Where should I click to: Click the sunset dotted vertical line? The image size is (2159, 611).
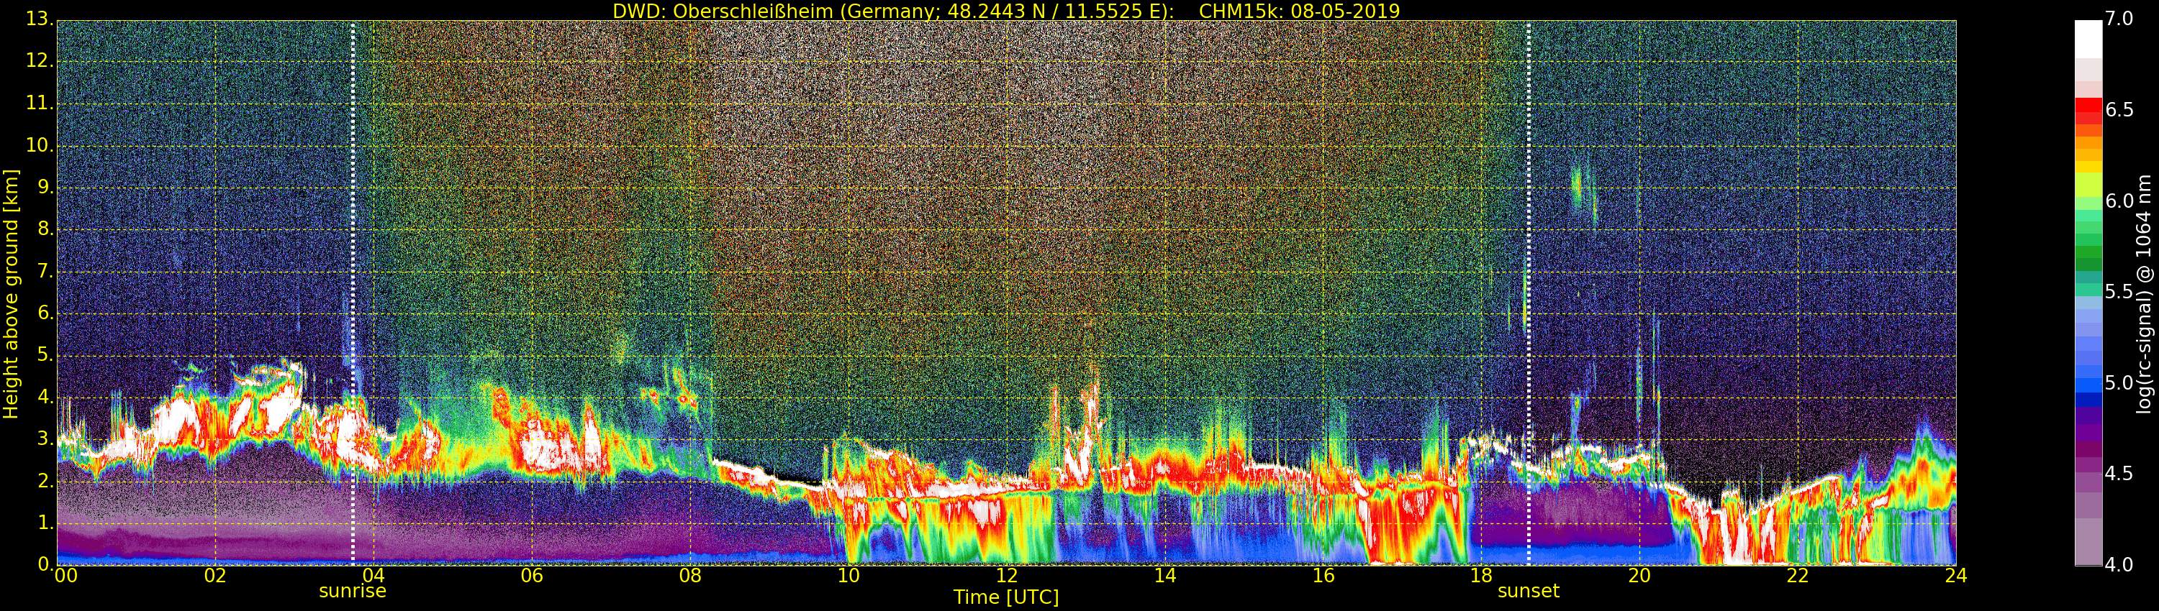point(1529,293)
